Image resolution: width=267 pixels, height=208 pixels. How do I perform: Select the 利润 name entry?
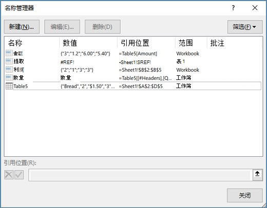[x=18, y=70]
